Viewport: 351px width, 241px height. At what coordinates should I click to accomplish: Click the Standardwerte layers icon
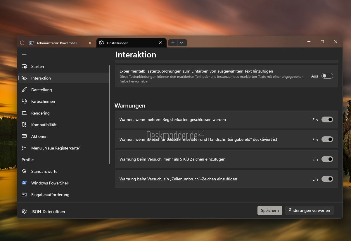coord(25,171)
